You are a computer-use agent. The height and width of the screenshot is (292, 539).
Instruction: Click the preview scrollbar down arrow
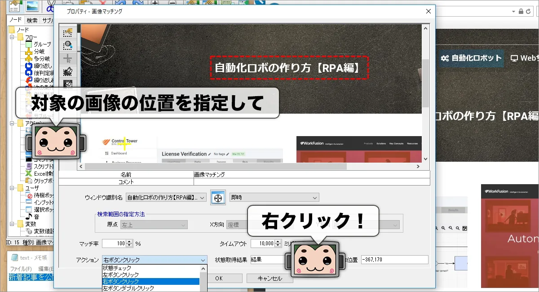coord(425,159)
